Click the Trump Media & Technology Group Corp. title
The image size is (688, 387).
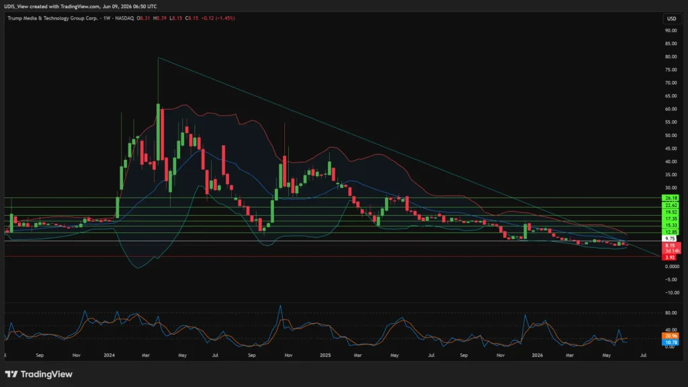coord(52,18)
